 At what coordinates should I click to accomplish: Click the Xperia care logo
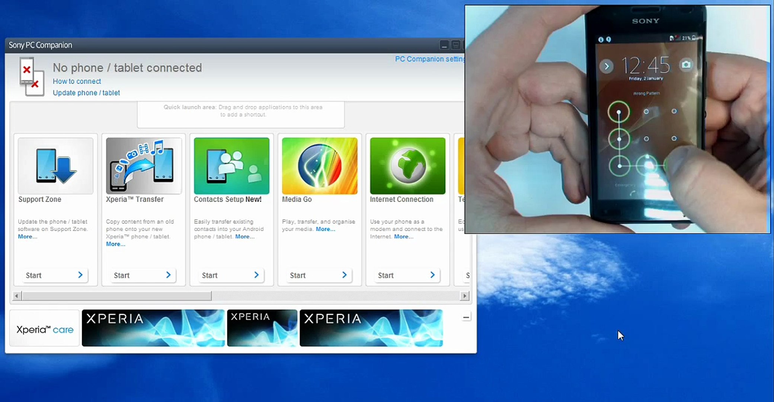coord(45,329)
